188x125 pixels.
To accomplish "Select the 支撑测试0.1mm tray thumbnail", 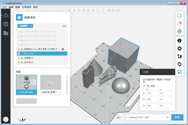I will 26,85.
